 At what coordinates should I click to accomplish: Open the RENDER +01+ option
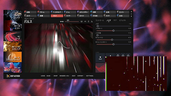tap(64, 76)
